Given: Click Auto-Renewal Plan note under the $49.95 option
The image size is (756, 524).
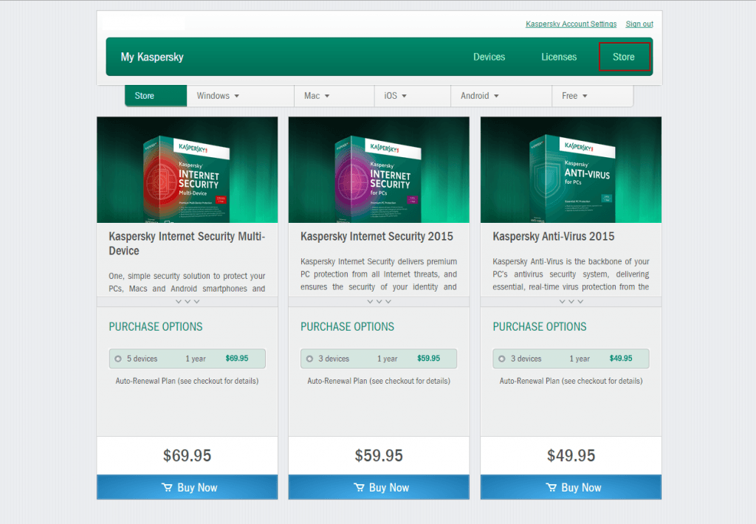Looking at the screenshot, I should click(571, 381).
